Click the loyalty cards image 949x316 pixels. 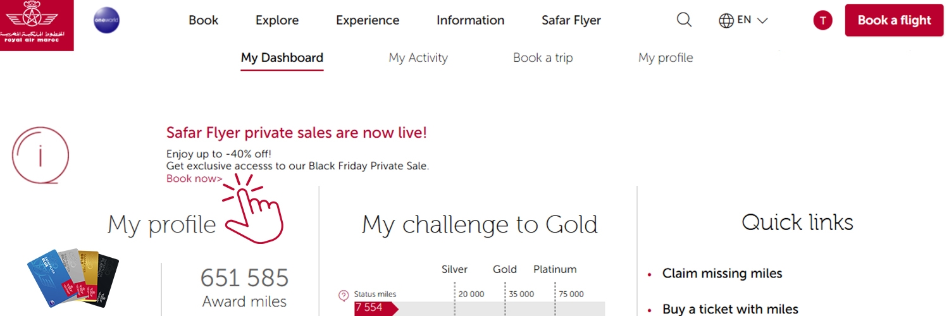click(73, 277)
